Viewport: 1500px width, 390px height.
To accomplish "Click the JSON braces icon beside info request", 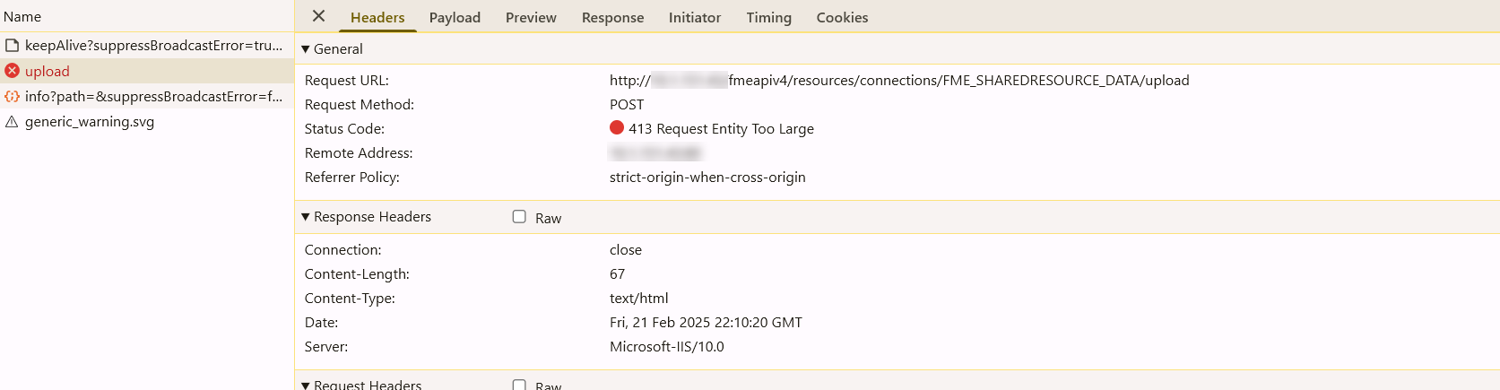I will (12, 96).
